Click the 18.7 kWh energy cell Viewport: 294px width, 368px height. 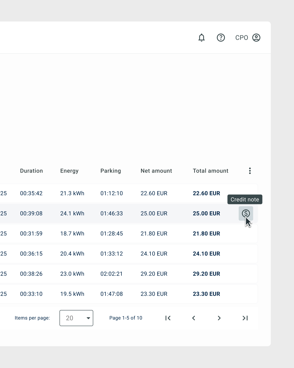coord(72,233)
